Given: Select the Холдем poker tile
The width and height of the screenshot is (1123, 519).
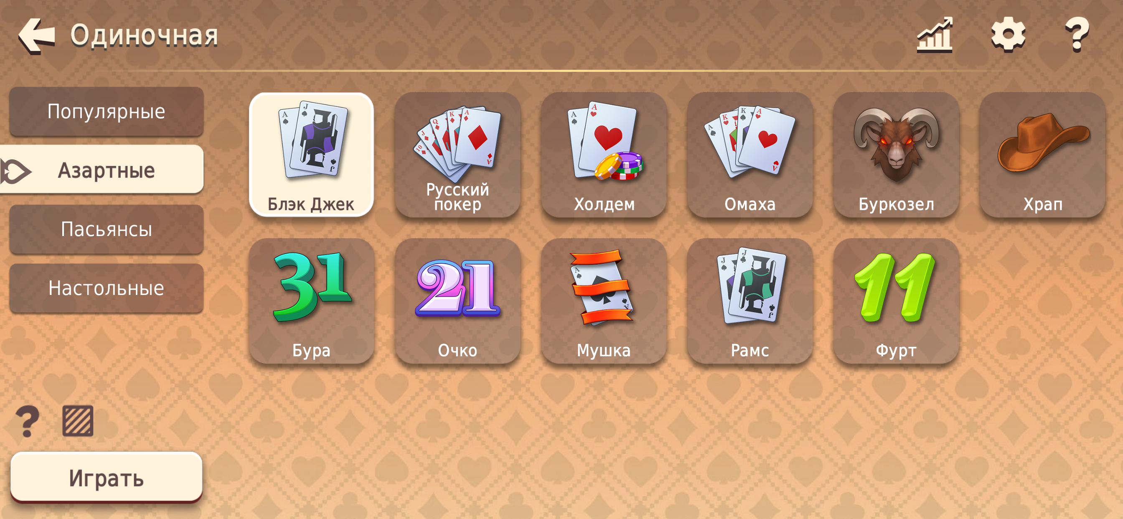Looking at the screenshot, I should pyautogui.click(x=604, y=155).
